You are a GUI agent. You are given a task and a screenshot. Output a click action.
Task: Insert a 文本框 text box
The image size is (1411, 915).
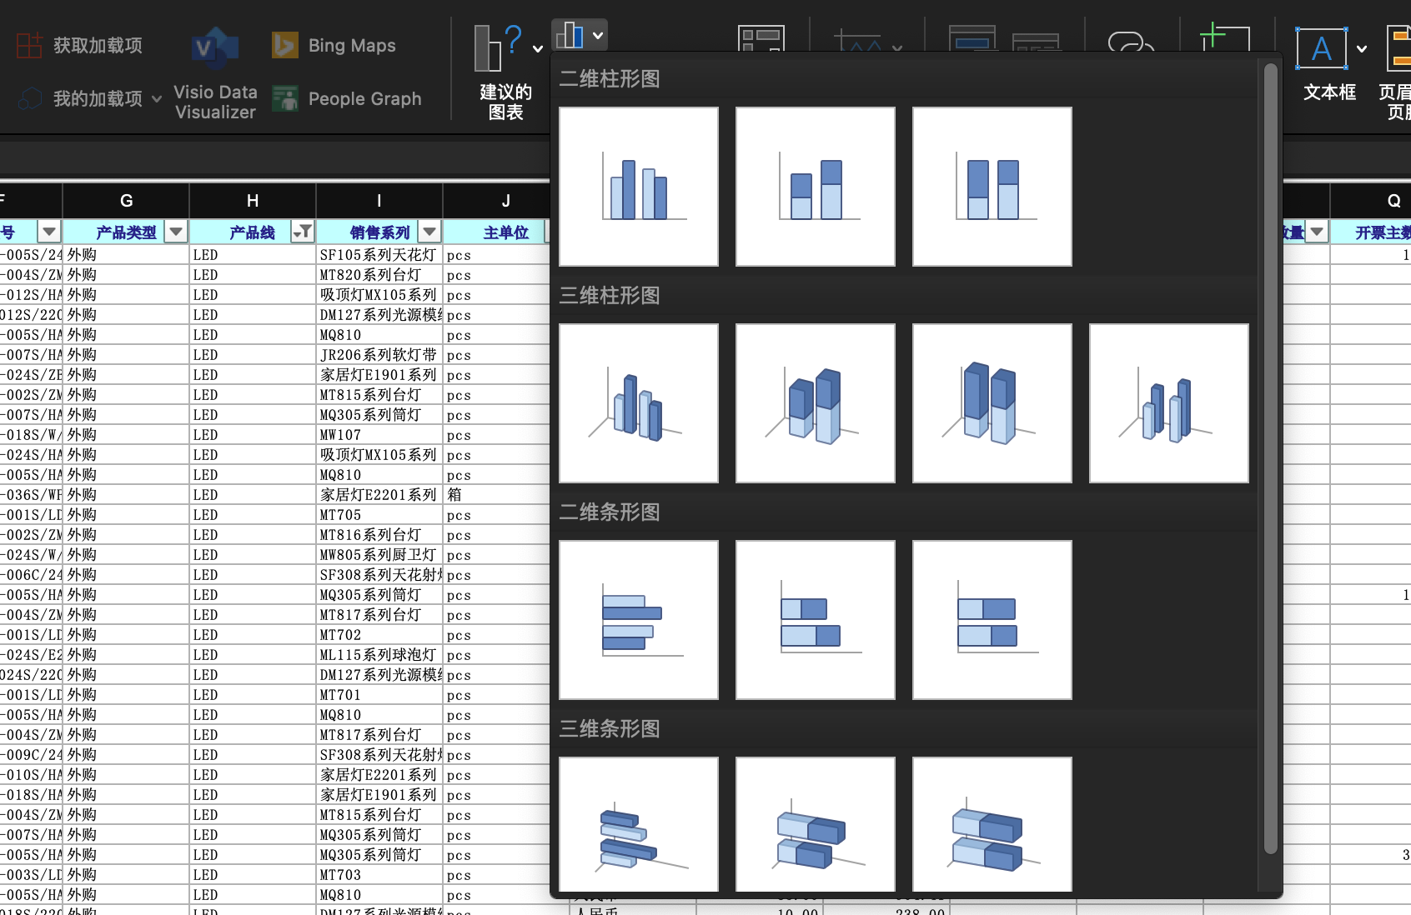[x=1323, y=63]
